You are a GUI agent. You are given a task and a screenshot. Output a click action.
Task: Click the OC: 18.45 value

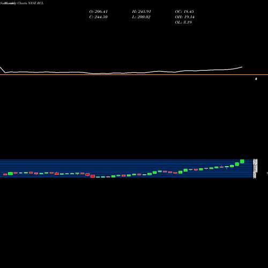tap(184, 12)
